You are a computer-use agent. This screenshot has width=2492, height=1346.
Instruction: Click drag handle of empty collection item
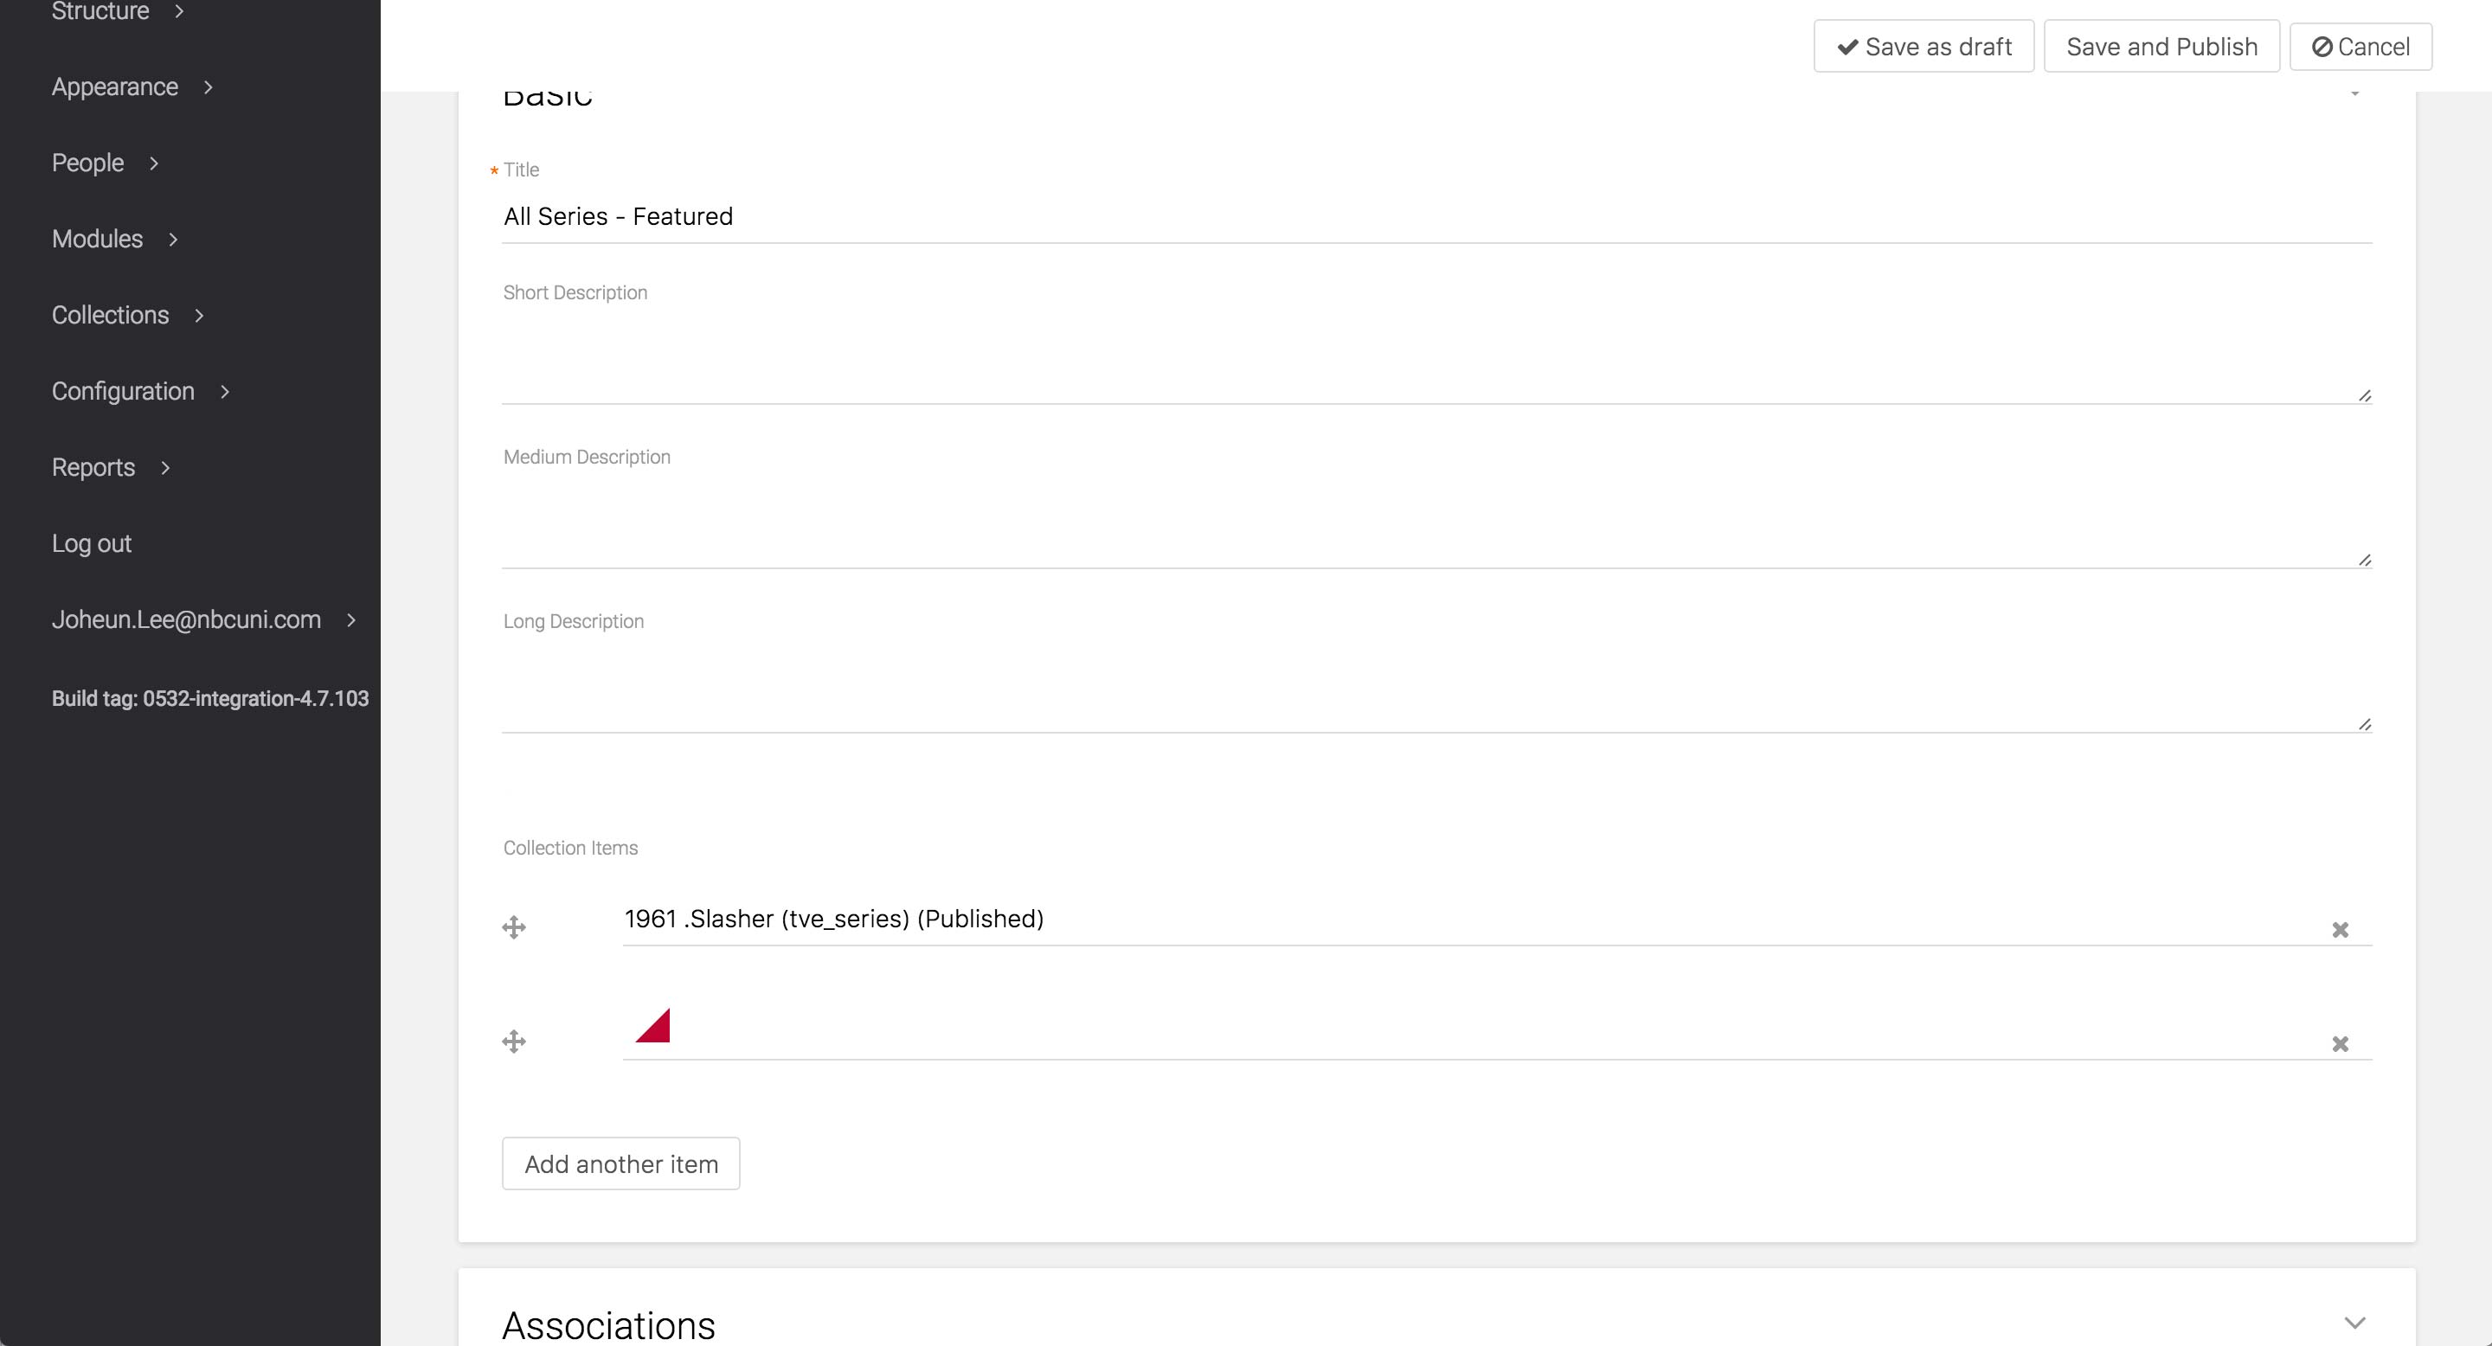(x=514, y=1042)
